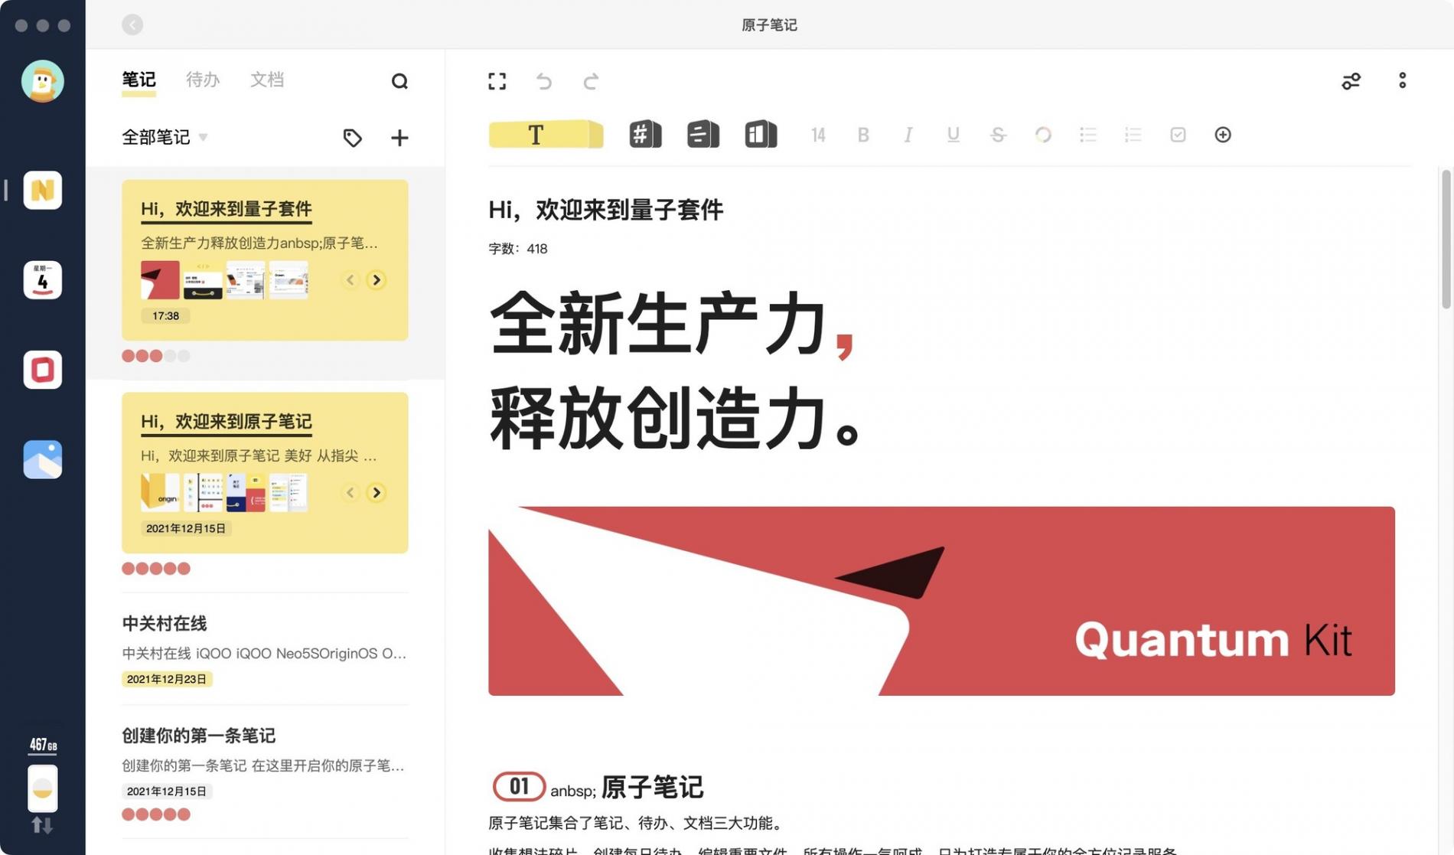
Task: Click rating dots under 原子笔记 card
Action: 155,569
